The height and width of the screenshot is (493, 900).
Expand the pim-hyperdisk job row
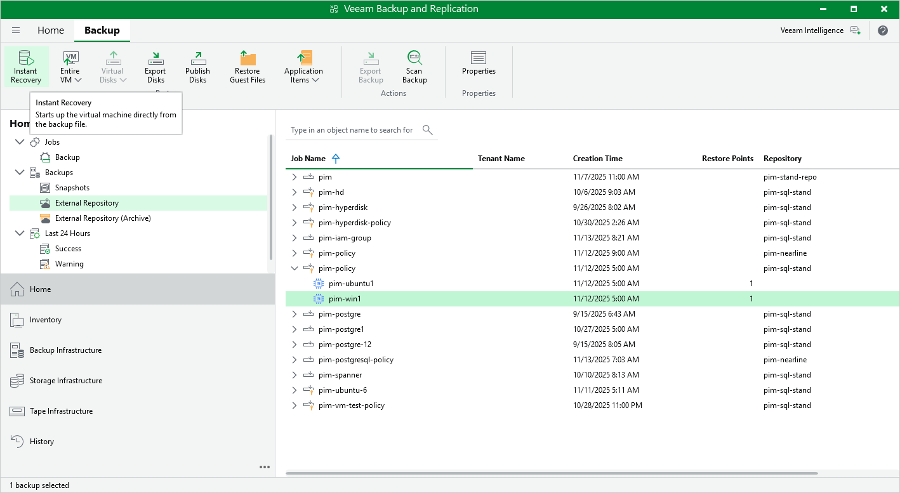(294, 207)
